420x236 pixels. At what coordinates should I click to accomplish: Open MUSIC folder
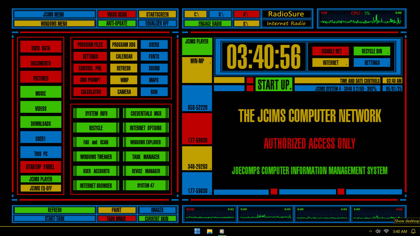coord(41,92)
